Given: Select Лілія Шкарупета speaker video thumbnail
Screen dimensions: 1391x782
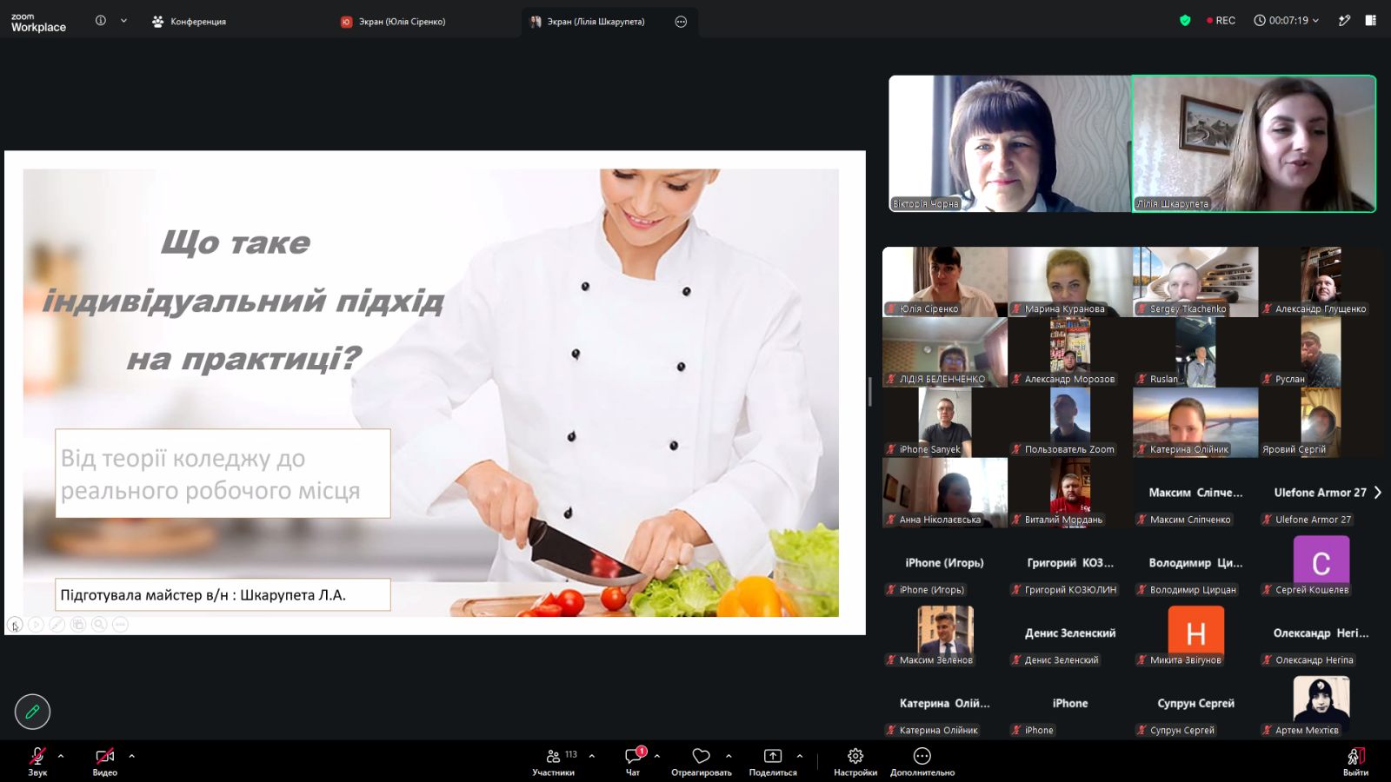Looking at the screenshot, I should (1254, 143).
